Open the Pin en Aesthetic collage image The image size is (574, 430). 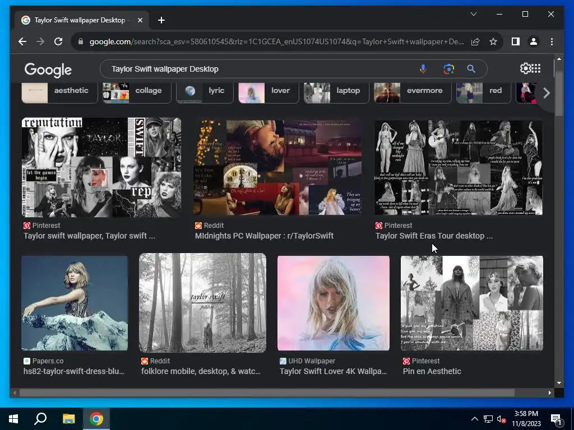(x=472, y=303)
